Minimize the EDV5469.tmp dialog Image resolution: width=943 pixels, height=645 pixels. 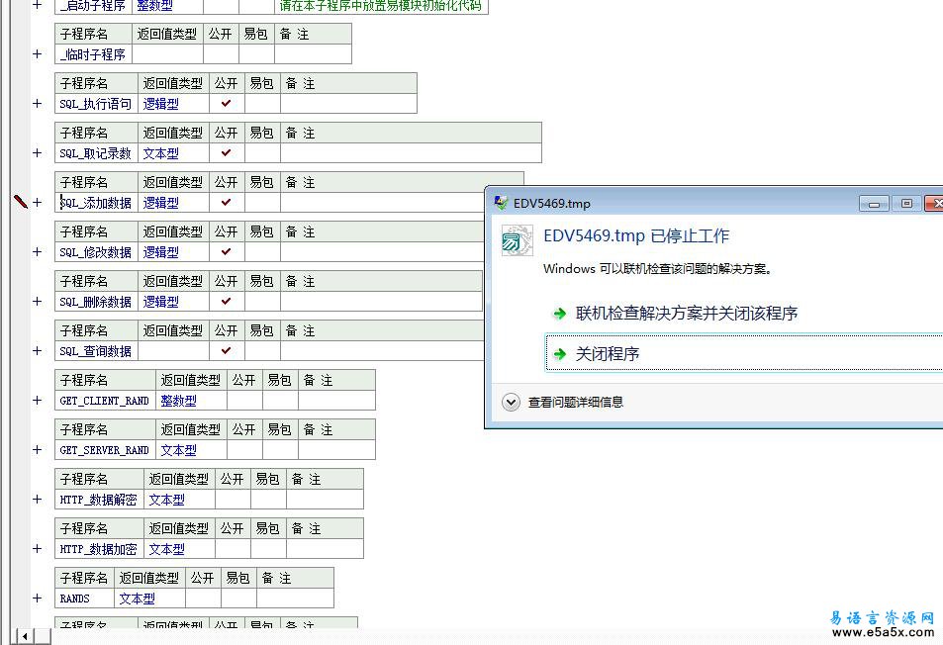(874, 204)
